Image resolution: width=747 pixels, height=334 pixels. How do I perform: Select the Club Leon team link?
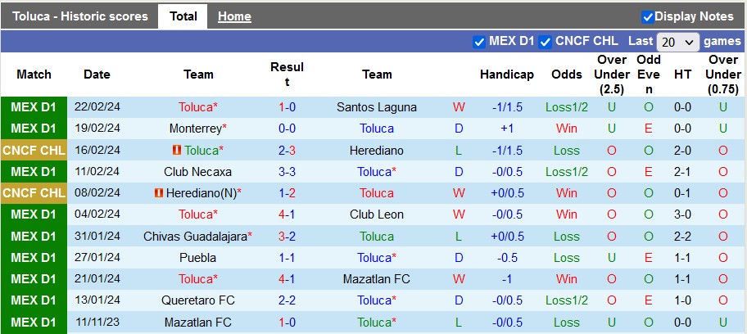pos(377,214)
